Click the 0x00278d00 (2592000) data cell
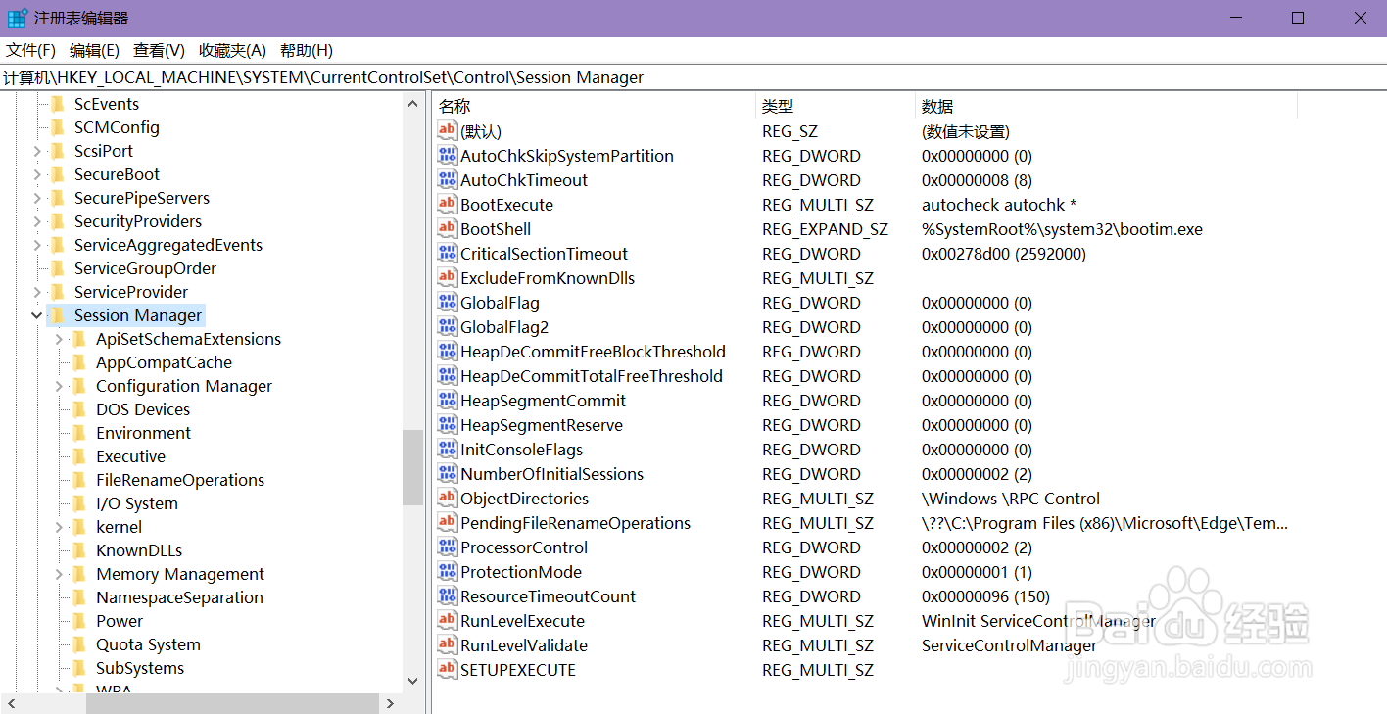Image resolution: width=1387 pixels, height=714 pixels. click(x=1004, y=254)
